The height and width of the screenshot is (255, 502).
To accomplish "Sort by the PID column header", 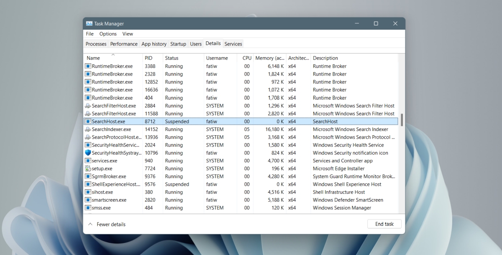I will click(x=152, y=58).
